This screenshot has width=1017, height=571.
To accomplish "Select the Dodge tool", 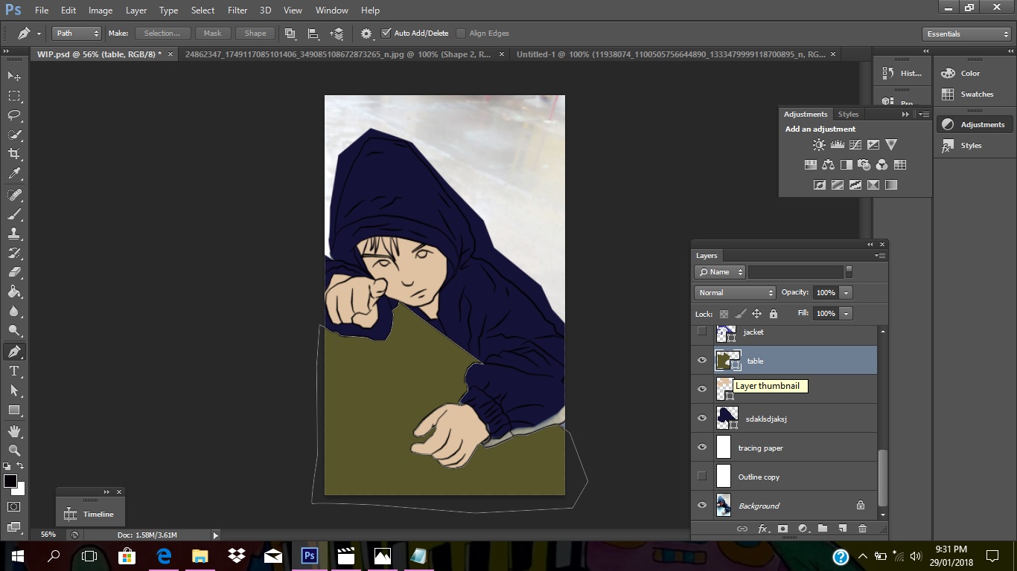I will 14,330.
